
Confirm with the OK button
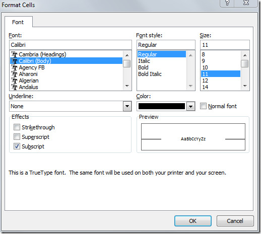click(x=193, y=221)
